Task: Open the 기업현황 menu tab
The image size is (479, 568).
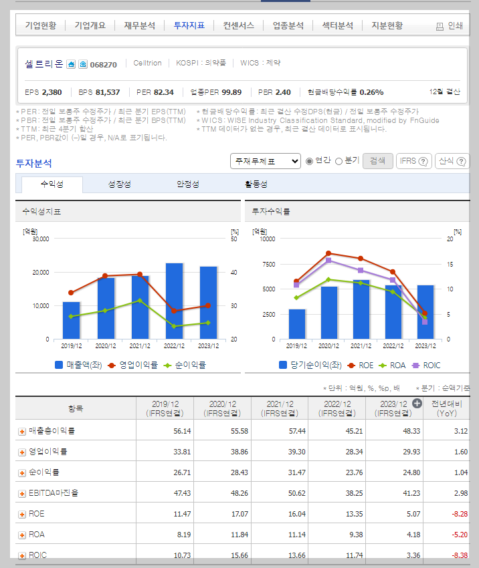Action: click(41, 25)
